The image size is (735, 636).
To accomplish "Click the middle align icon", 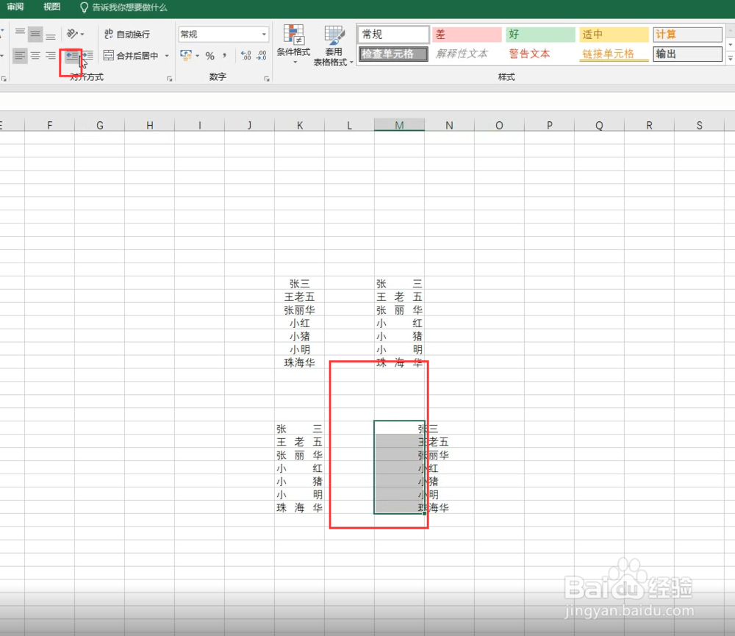I will [x=35, y=34].
